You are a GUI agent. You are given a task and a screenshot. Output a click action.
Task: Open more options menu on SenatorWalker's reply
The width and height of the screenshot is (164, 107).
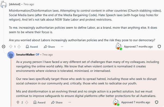tap(70, 102)
